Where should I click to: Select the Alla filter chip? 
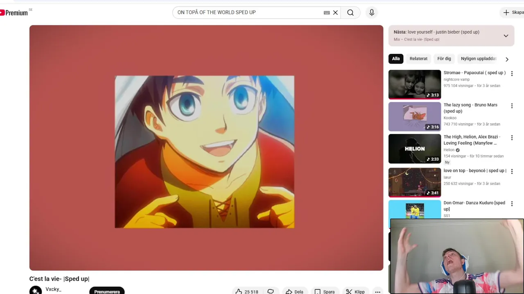pyautogui.click(x=396, y=59)
